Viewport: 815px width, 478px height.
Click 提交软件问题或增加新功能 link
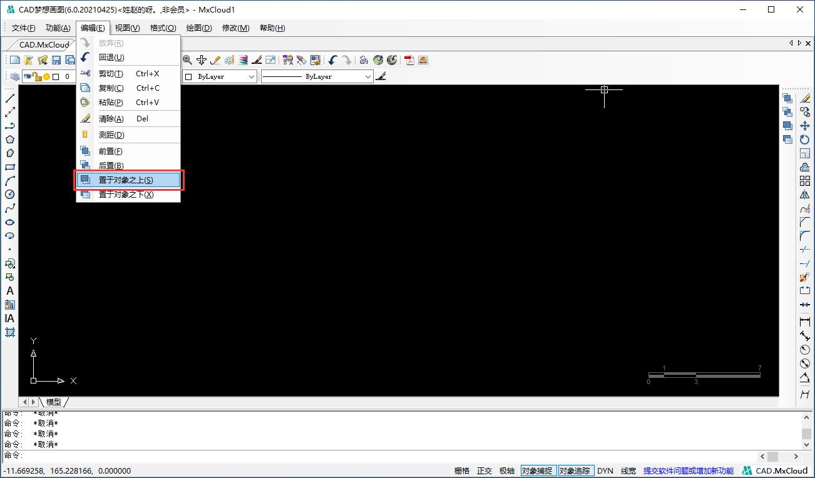tap(689, 471)
